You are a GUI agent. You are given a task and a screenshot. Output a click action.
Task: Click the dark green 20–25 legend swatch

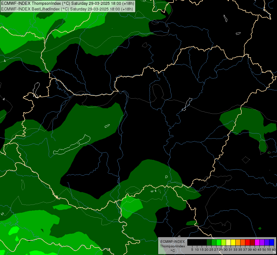[x=209, y=242]
